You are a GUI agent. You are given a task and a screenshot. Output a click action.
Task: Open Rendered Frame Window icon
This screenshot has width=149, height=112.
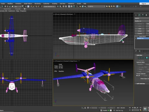click(83, 7)
